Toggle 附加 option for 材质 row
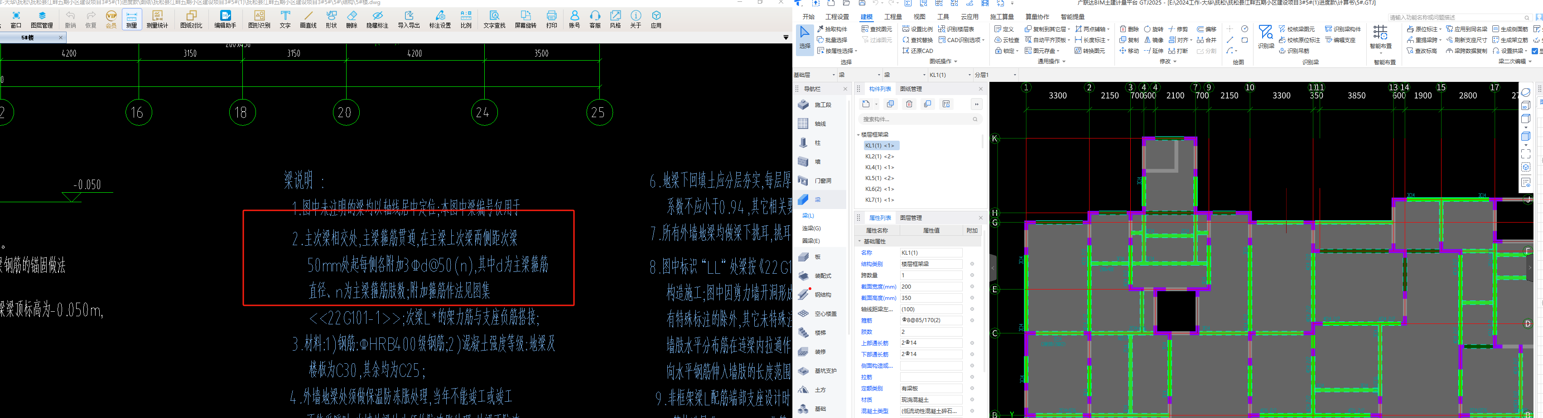The image size is (1543, 418). (x=972, y=399)
